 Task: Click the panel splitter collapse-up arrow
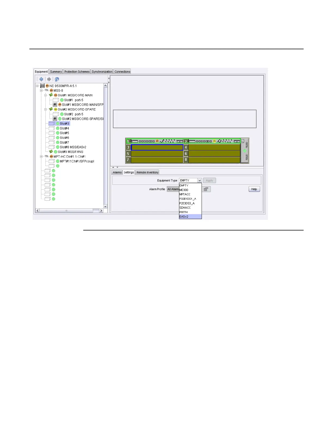(x=113, y=167)
